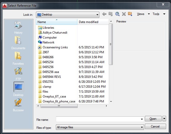Select the clamp folder

click(x=44, y=87)
